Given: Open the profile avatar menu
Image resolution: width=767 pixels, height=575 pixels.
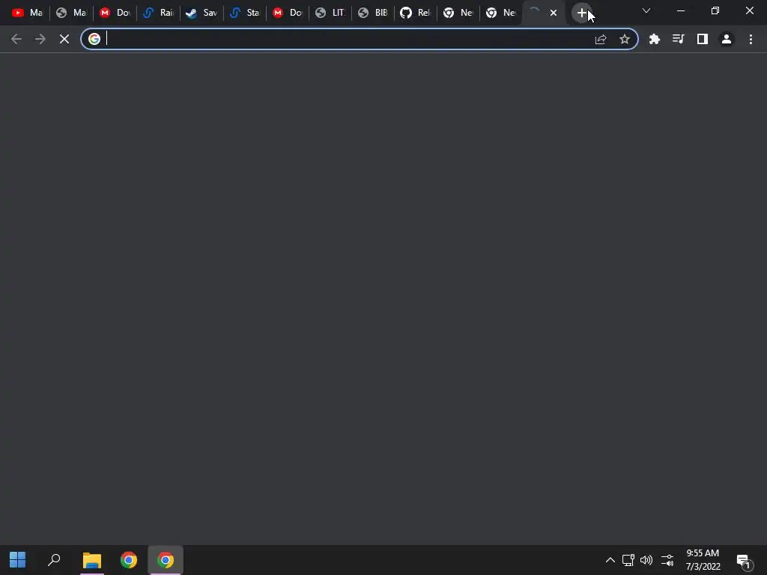Looking at the screenshot, I should click(727, 39).
